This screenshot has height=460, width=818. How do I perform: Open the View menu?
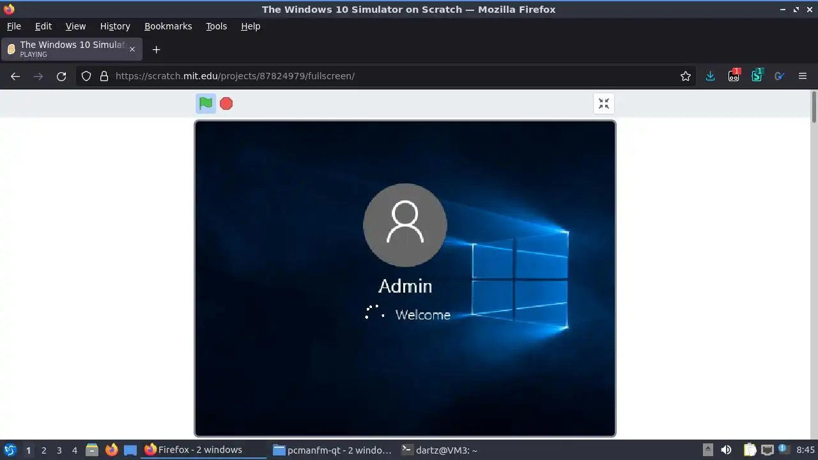(75, 26)
